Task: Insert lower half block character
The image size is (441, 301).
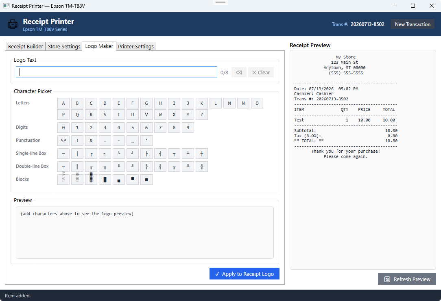Action: tap(119, 180)
